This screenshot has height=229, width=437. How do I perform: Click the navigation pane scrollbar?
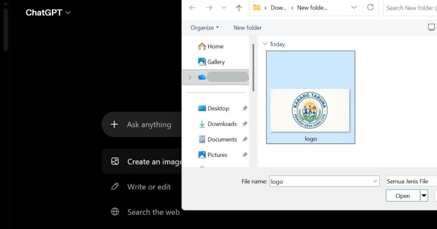pyautogui.click(x=253, y=68)
